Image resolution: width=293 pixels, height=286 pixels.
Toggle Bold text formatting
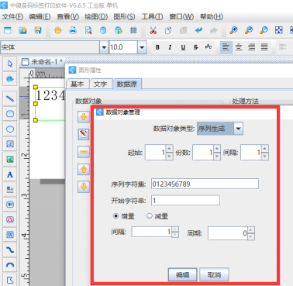point(157,47)
